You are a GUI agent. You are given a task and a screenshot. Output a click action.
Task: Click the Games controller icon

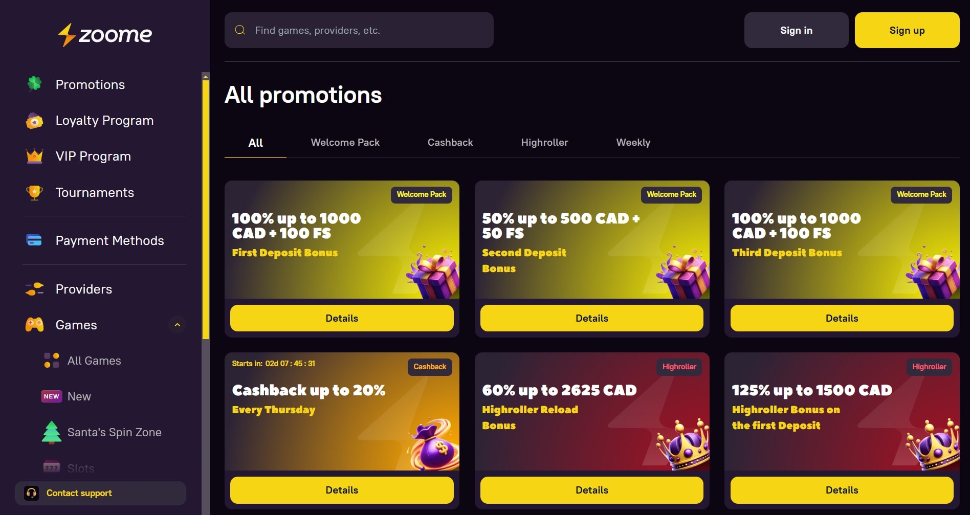click(x=34, y=325)
